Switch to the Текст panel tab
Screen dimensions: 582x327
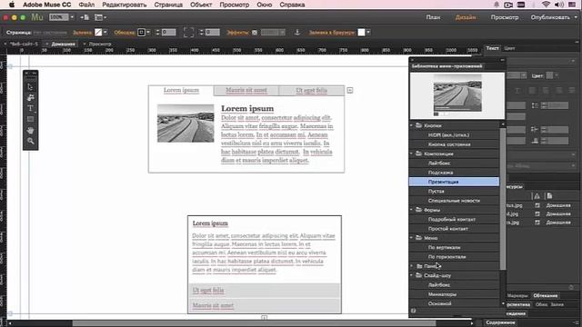coord(493,48)
